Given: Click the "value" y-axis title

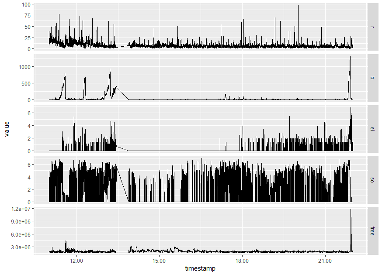Looking at the screenshot, I should coord(6,129).
